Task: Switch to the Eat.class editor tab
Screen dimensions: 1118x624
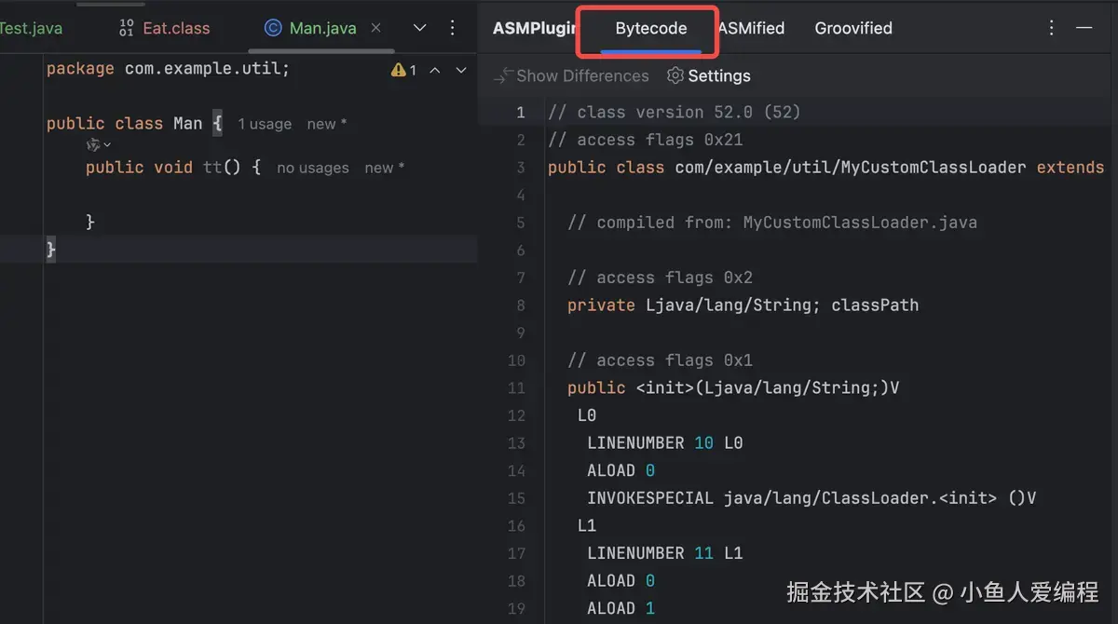Action: point(165,28)
